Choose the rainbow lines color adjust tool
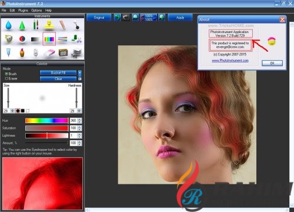 (63, 39)
